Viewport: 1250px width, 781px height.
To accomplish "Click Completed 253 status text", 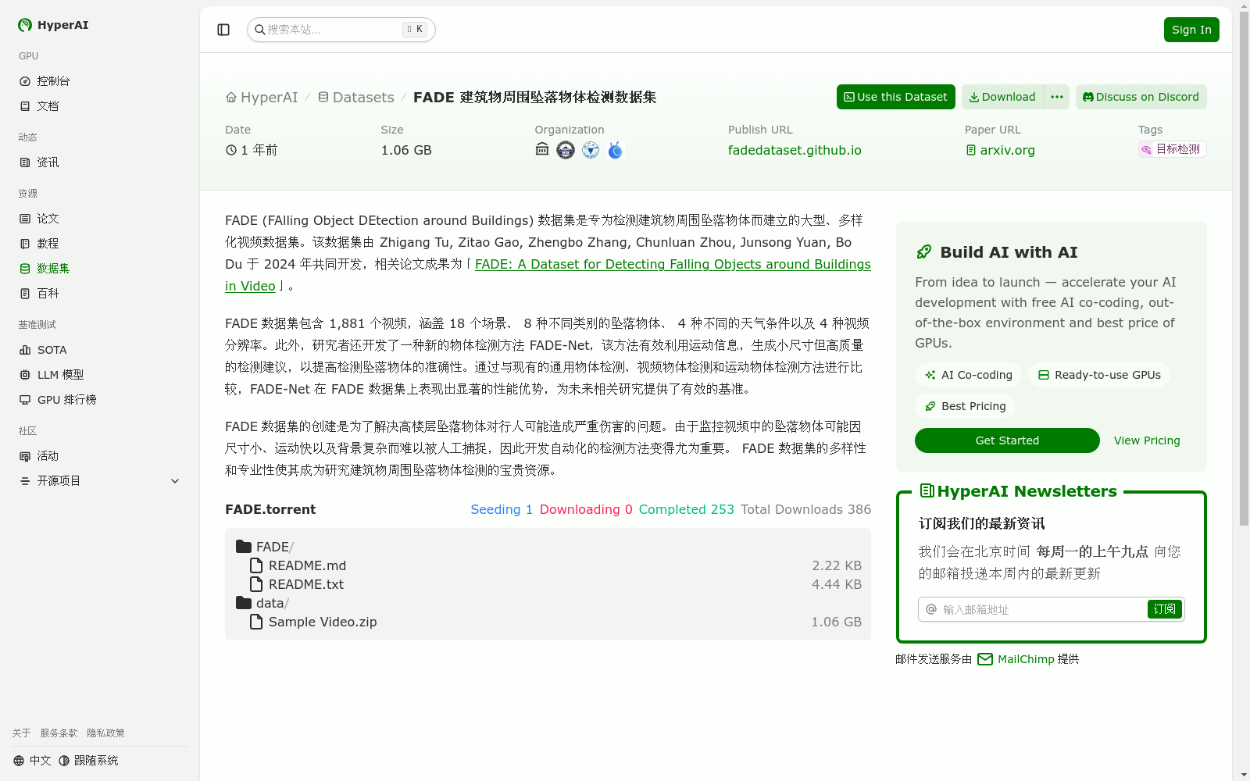I will pyautogui.click(x=686, y=509).
